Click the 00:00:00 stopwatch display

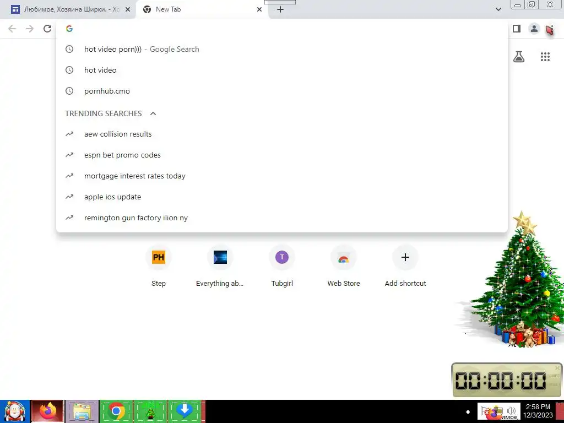(x=501, y=381)
